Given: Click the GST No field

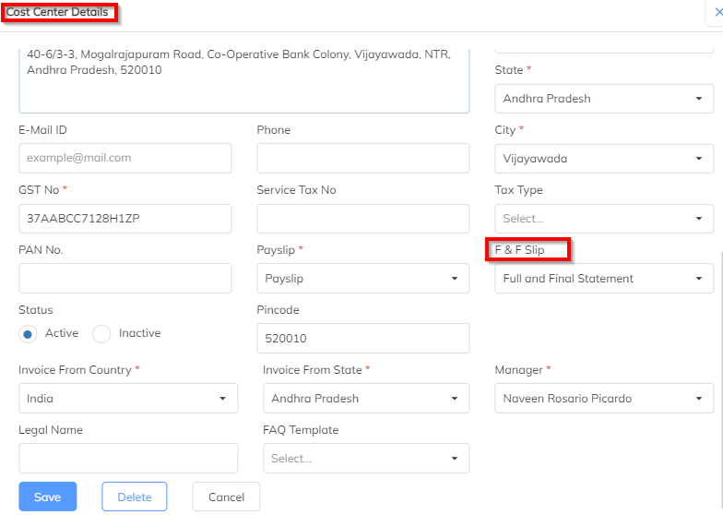Looking at the screenshot, I should 125,219.
